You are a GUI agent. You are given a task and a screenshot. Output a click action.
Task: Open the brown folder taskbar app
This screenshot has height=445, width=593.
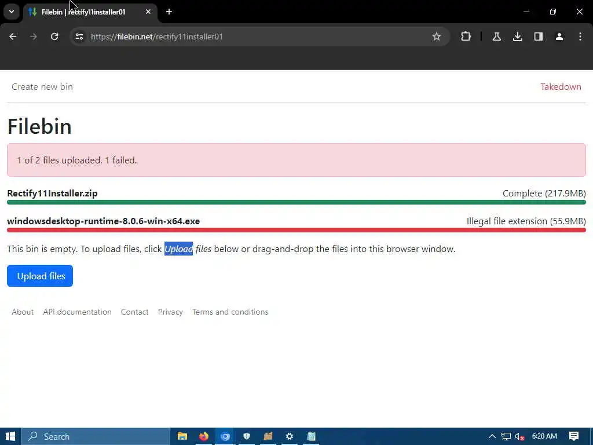point(268,436)
